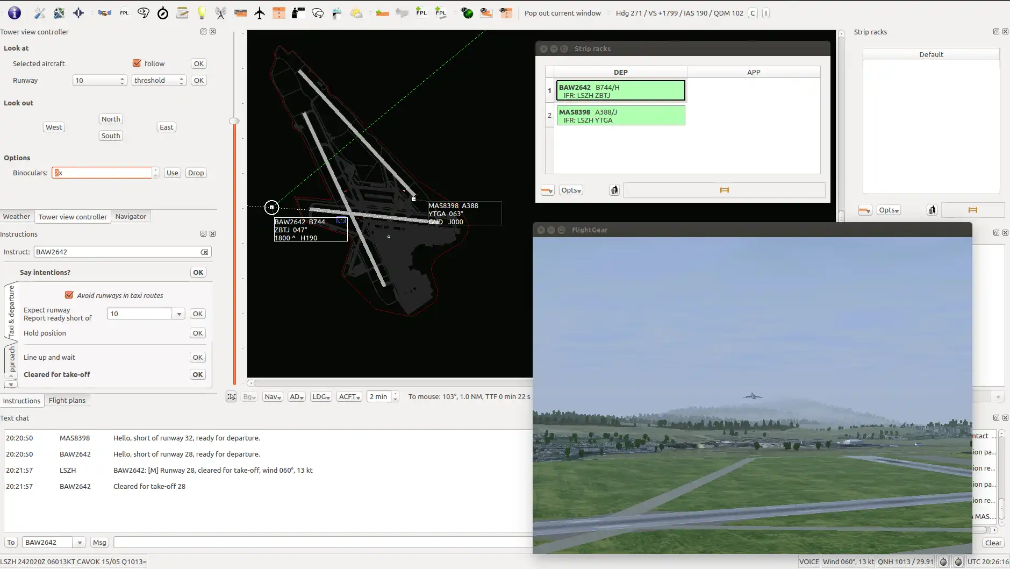Open the radio antenna tower icon
Viewport: 1010px width, 569px height.
click(x=220, y=13)
